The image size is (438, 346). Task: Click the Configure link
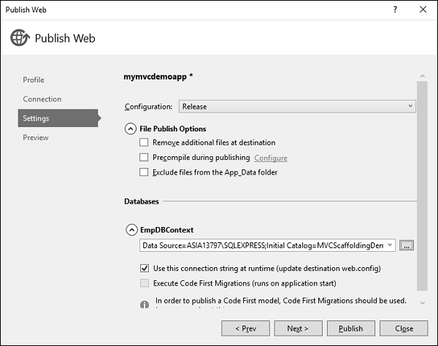click(x=271, y=158)
